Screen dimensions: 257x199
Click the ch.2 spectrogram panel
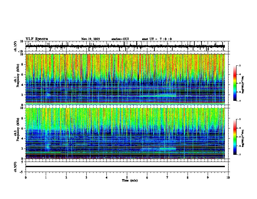click(125, 133)
